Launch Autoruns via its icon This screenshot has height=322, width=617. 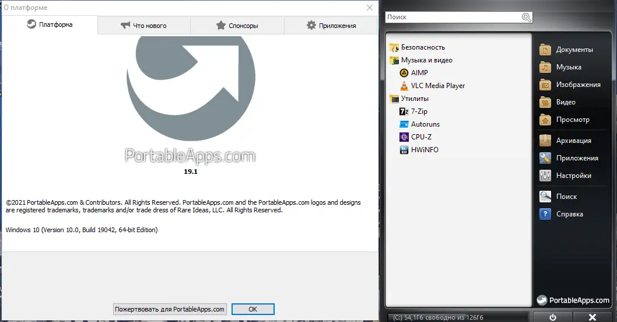click(404, 124)
